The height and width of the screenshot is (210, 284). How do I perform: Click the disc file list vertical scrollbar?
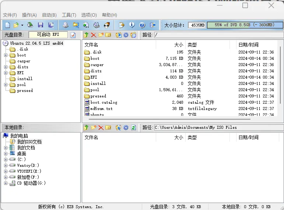[x=280, y=75]
